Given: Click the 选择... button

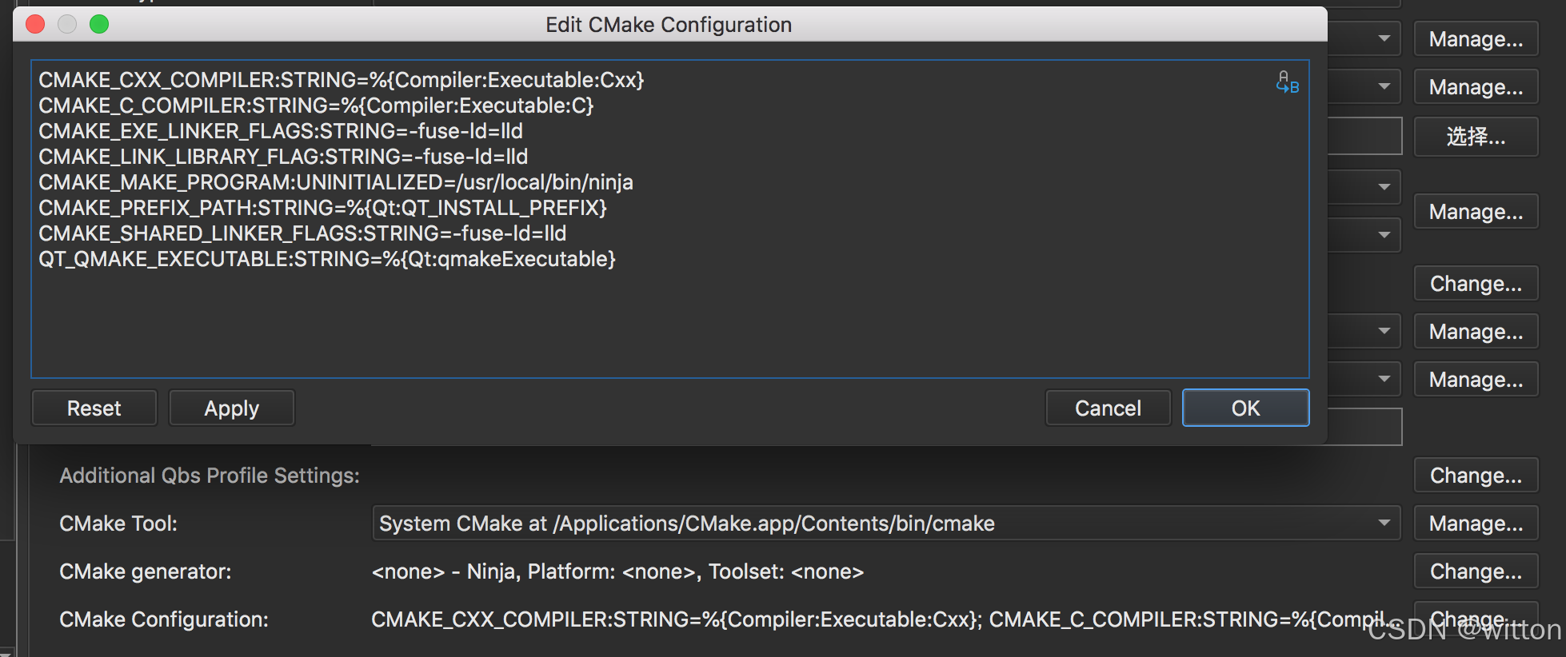Looking at the screenshot, I should (1476, 137).
